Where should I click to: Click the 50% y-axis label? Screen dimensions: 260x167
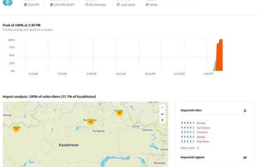[12, 55]
